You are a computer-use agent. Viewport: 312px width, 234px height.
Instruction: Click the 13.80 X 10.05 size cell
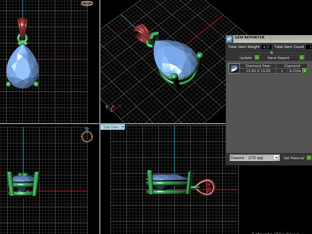tap(258, 71)
